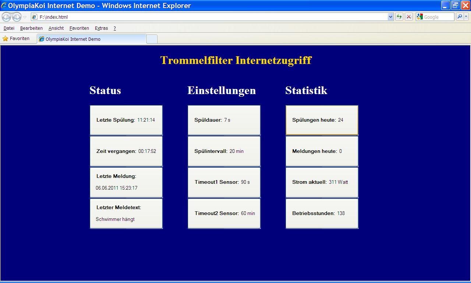Click the browser Forward arrow button

(x=17, y=17)
